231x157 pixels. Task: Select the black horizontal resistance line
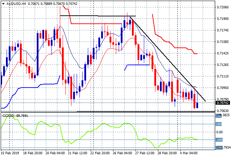pos(98,16)
